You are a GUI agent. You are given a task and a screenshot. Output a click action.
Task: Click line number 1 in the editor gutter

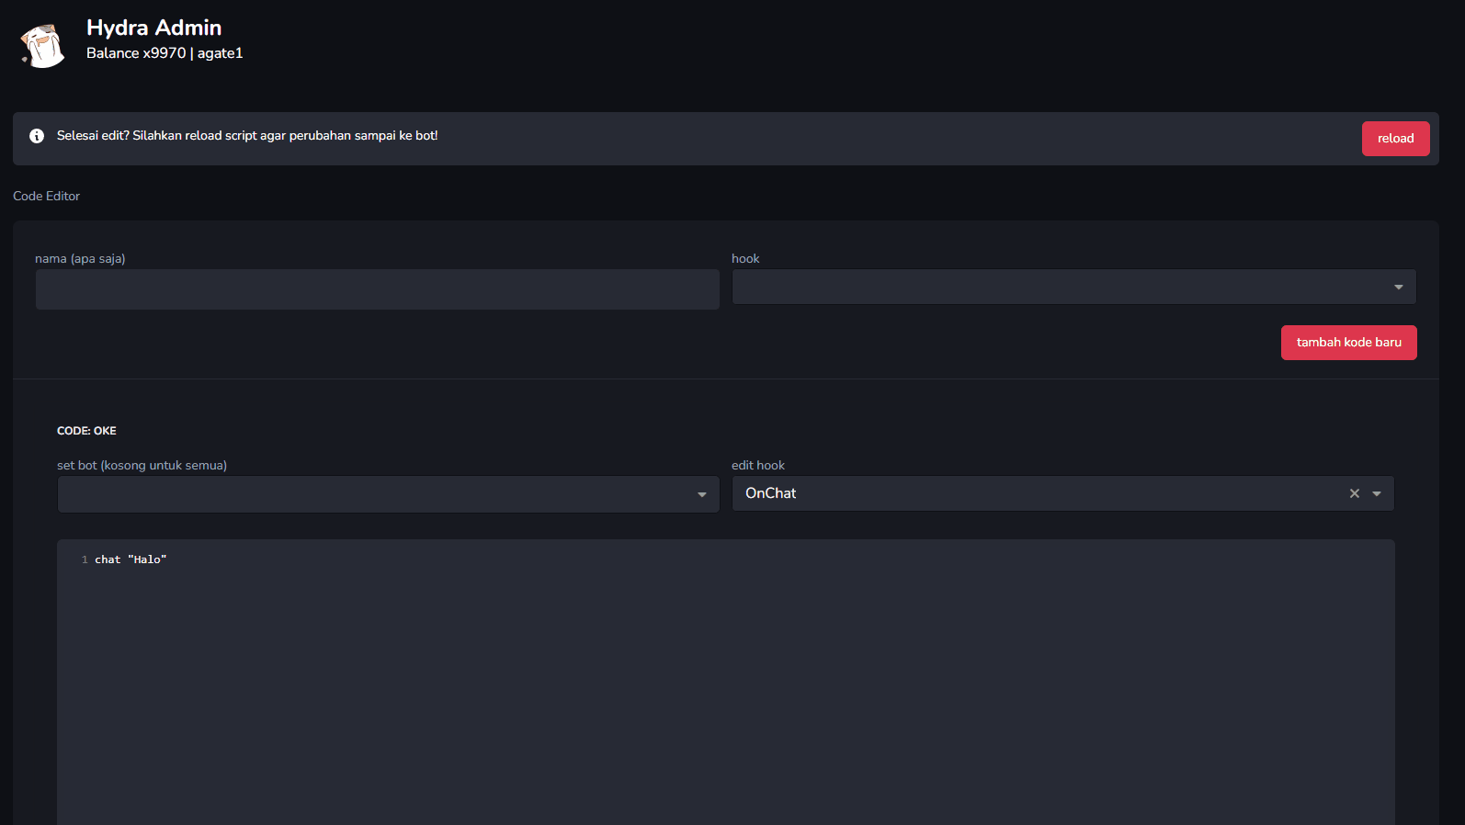coord(85,559)
